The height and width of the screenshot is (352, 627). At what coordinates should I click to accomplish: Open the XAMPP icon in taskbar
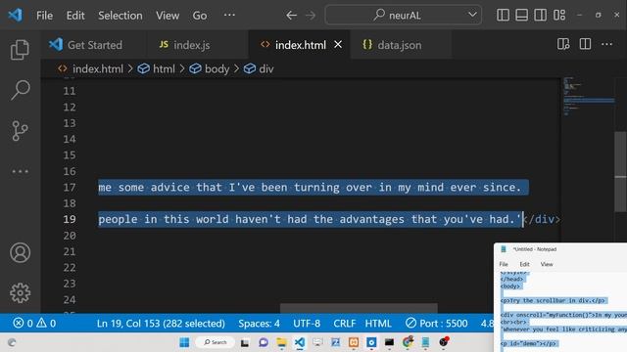click(x=354, y=342)
